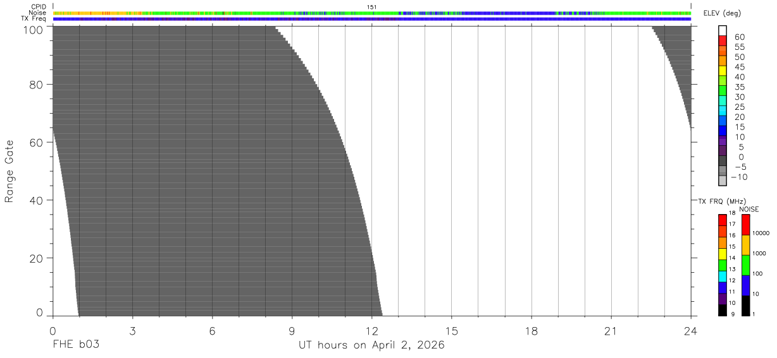Click the 20 tick label on Range Gate axis

[37, 258]
